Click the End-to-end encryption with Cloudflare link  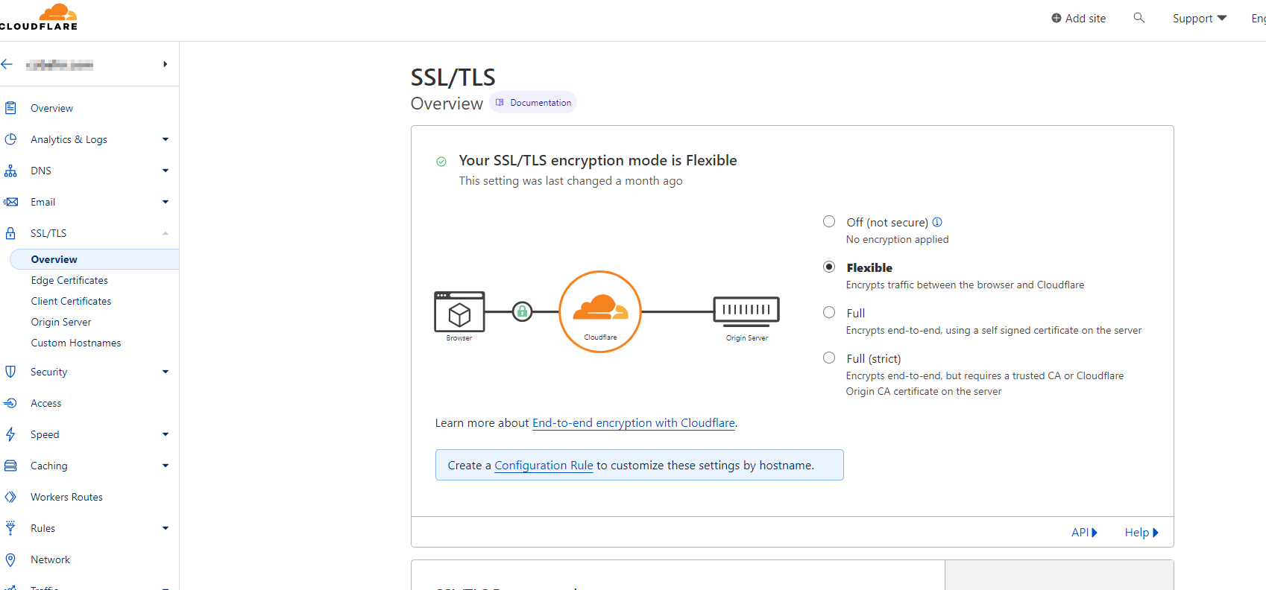(633, 422)
